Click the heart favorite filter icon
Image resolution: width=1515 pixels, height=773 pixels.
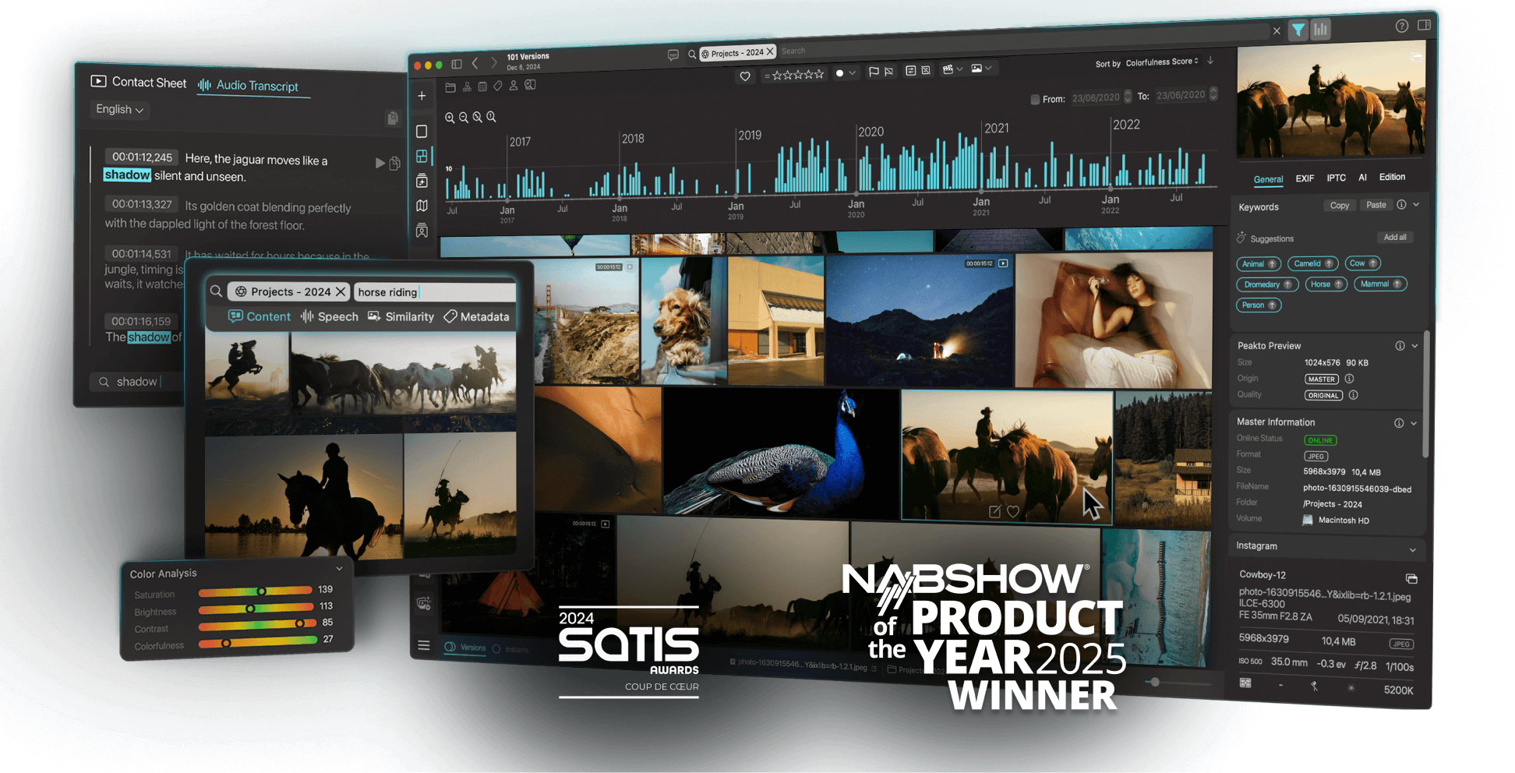pyautogui.click(x=745, y=76)
